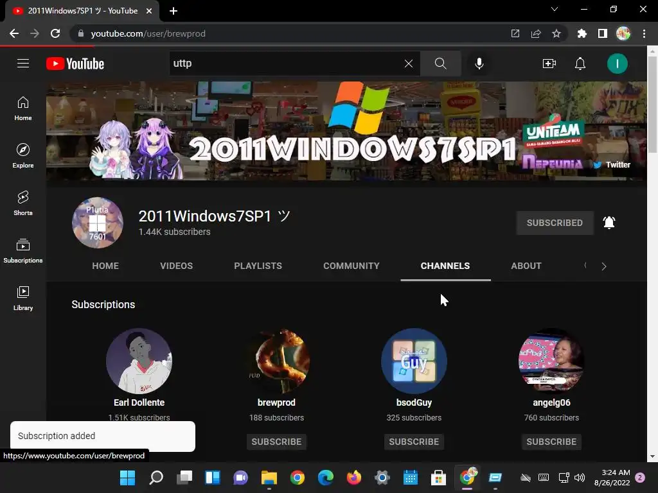Toggle channel notification bell next to Subscribed
658x493 pixels.
coord(609,223)
